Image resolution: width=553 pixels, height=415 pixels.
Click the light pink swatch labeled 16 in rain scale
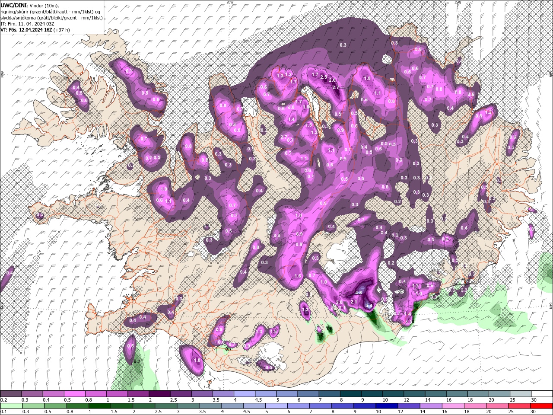pyautogui.click(x=453, y=406)
